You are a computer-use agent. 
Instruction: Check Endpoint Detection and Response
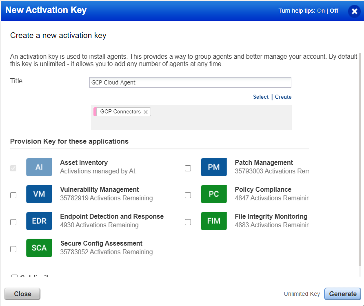click(x=13, y=222)
